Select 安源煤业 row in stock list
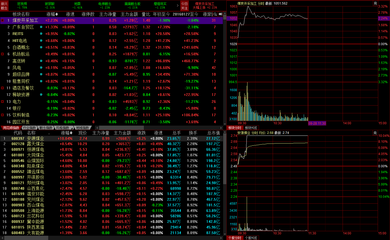 coord(111,138)
